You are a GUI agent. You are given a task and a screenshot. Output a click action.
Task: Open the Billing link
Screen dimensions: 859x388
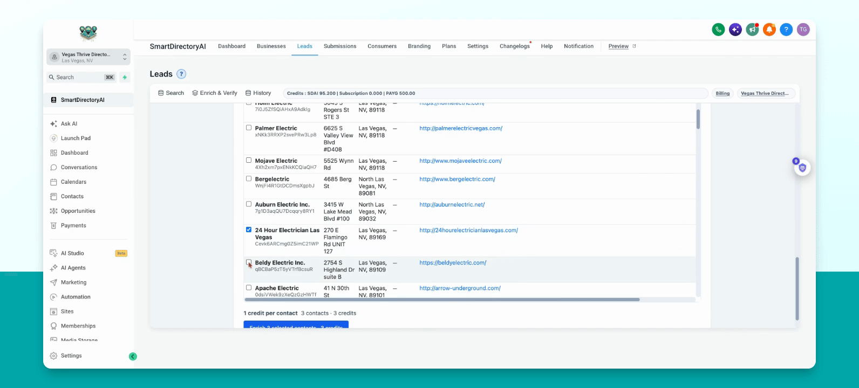click(x=722, y=93)
